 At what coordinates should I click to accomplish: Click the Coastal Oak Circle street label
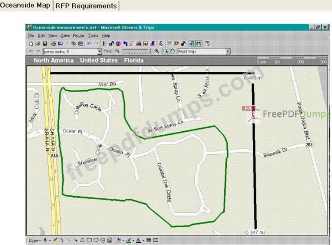164,182
